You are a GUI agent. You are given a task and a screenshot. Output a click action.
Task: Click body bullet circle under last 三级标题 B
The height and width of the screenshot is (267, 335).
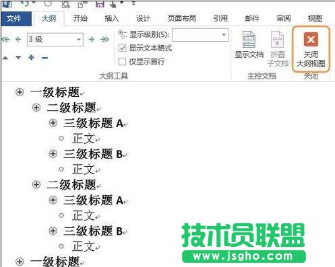coord(61,246)
